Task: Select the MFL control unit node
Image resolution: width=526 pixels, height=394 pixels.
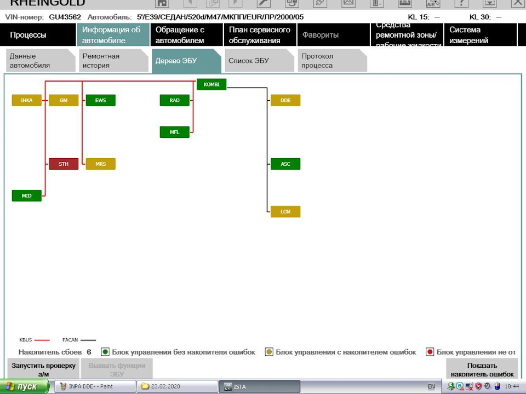Action: (174, 132)
